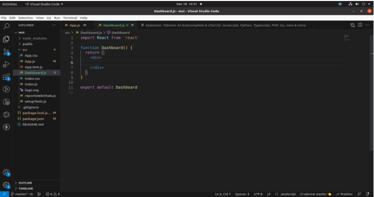Click Prettier in the status bar
Viewport: 374px width, 197px height.
pyautogui.click(x=344, y=194)
